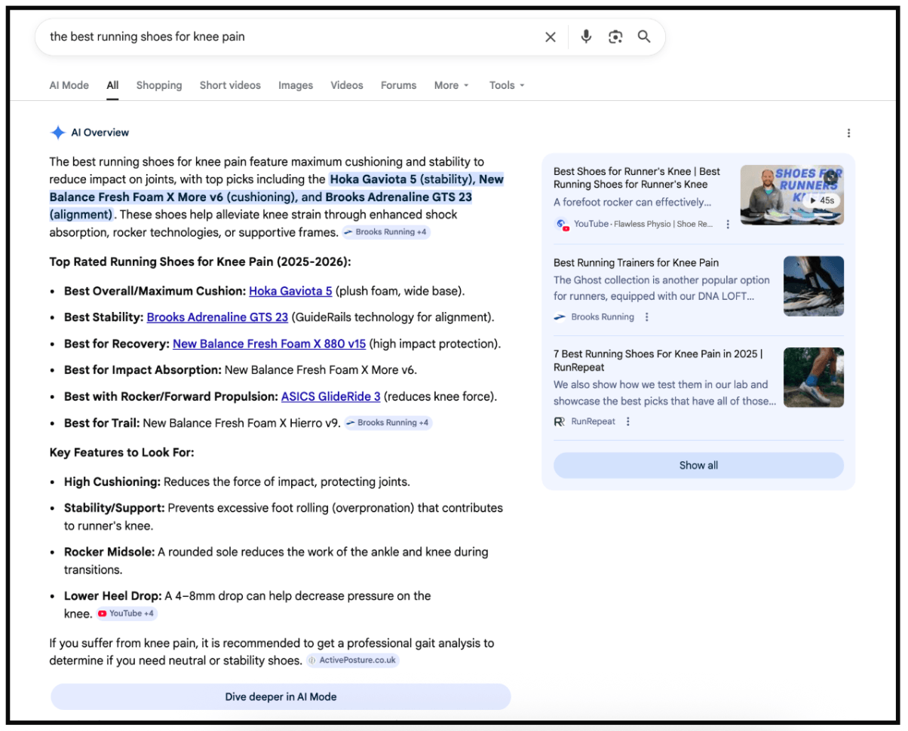Screen dimensions: 908x731
Task: Click the AI Overview sparkle icon
Action: tap(57, 132)
